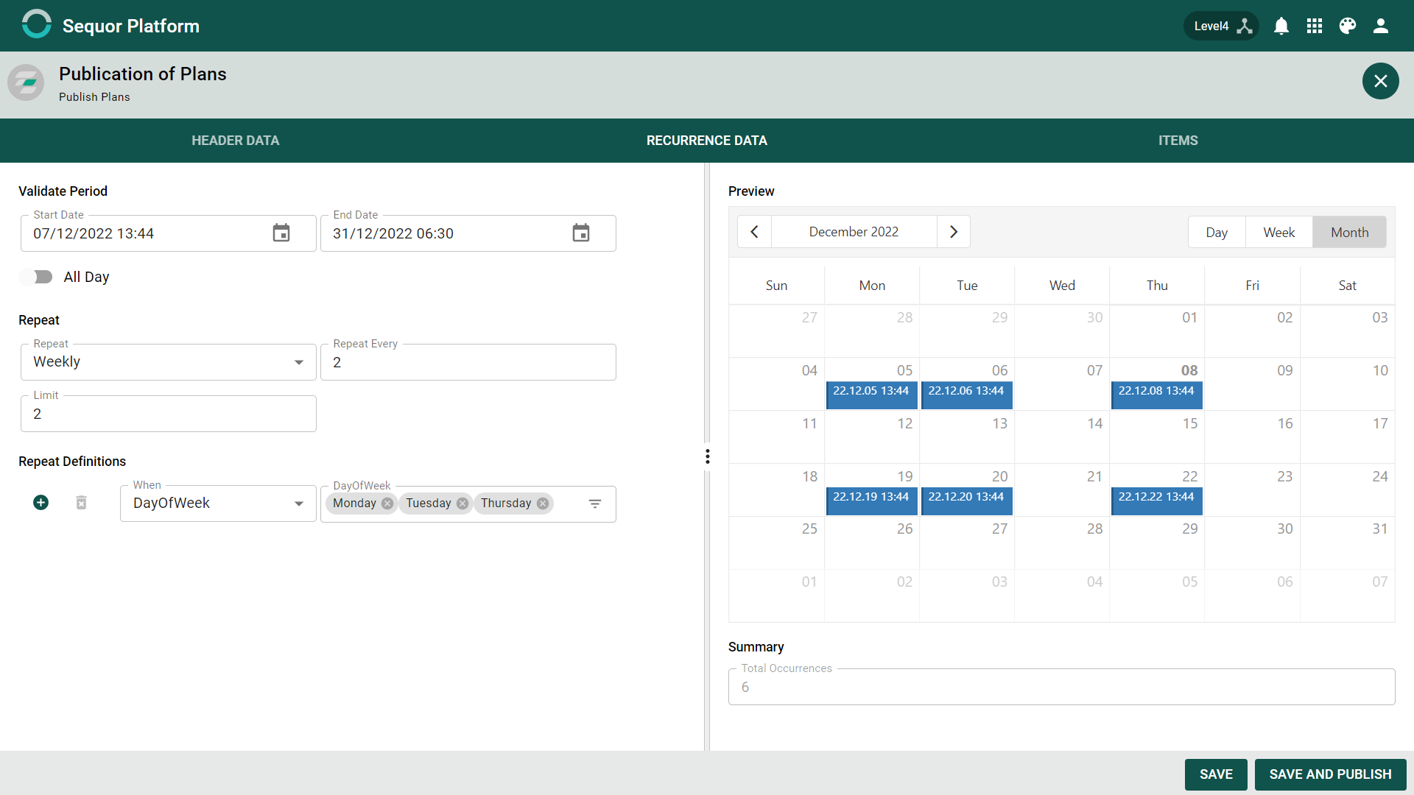Select the Day calendar view
Viewport: 1414px width, 795px height.
click(x=1217, y=233)
